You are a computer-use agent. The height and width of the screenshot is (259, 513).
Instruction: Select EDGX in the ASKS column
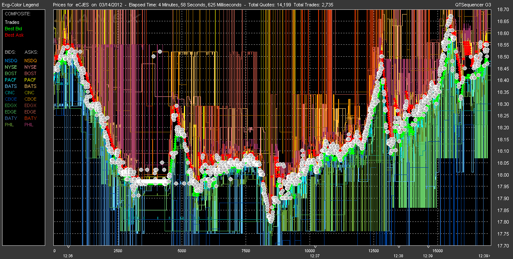coord(31,105)
